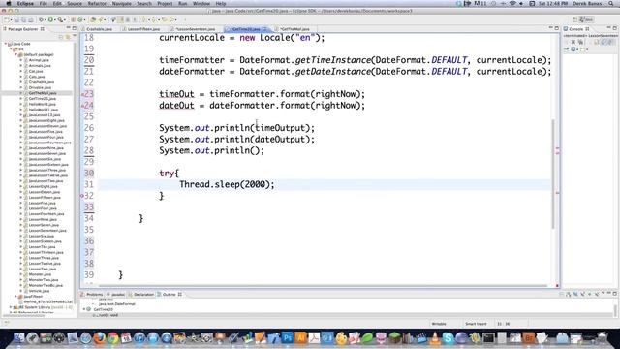The height and width of the screenshot is (349, 620).
Task: Open the Run toolbar button (green play)
Action: pos(50,19)
